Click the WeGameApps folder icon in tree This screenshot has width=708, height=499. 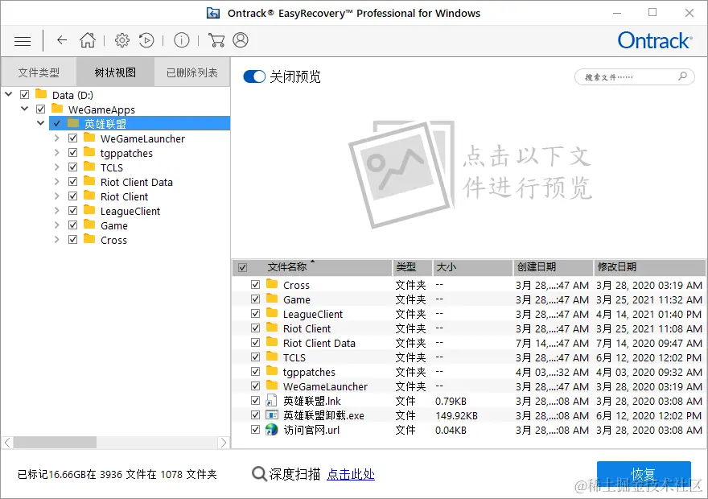tap(57, 109)
